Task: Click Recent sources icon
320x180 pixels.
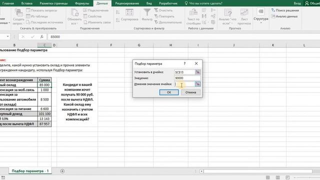Action: 28,22
